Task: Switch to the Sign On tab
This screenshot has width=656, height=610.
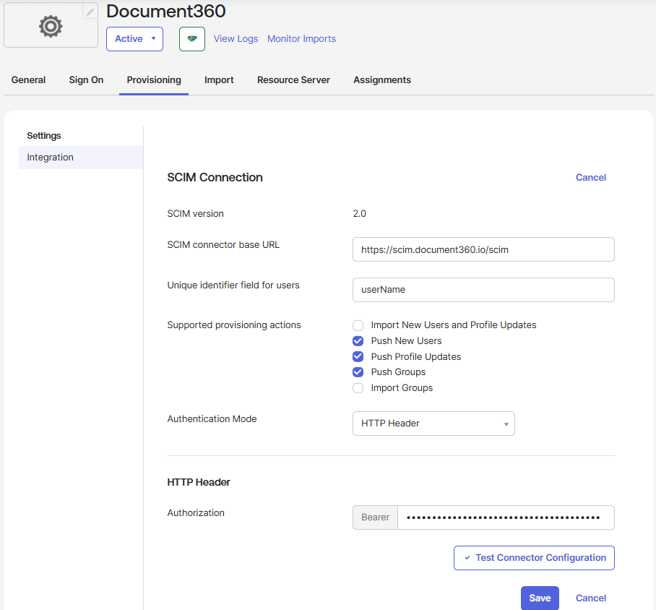Action: coord(86,80)
